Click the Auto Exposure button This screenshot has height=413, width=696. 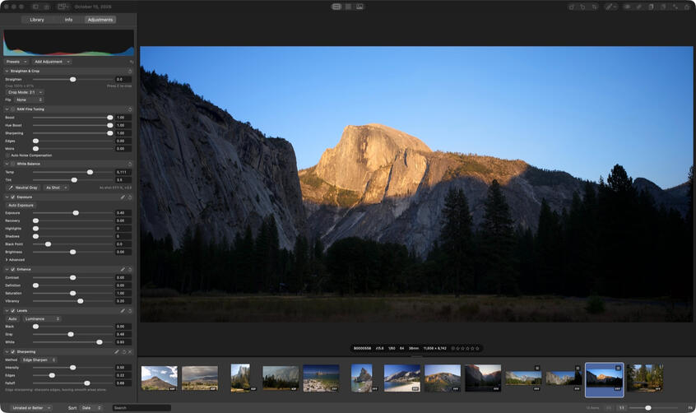click(21, 205)
